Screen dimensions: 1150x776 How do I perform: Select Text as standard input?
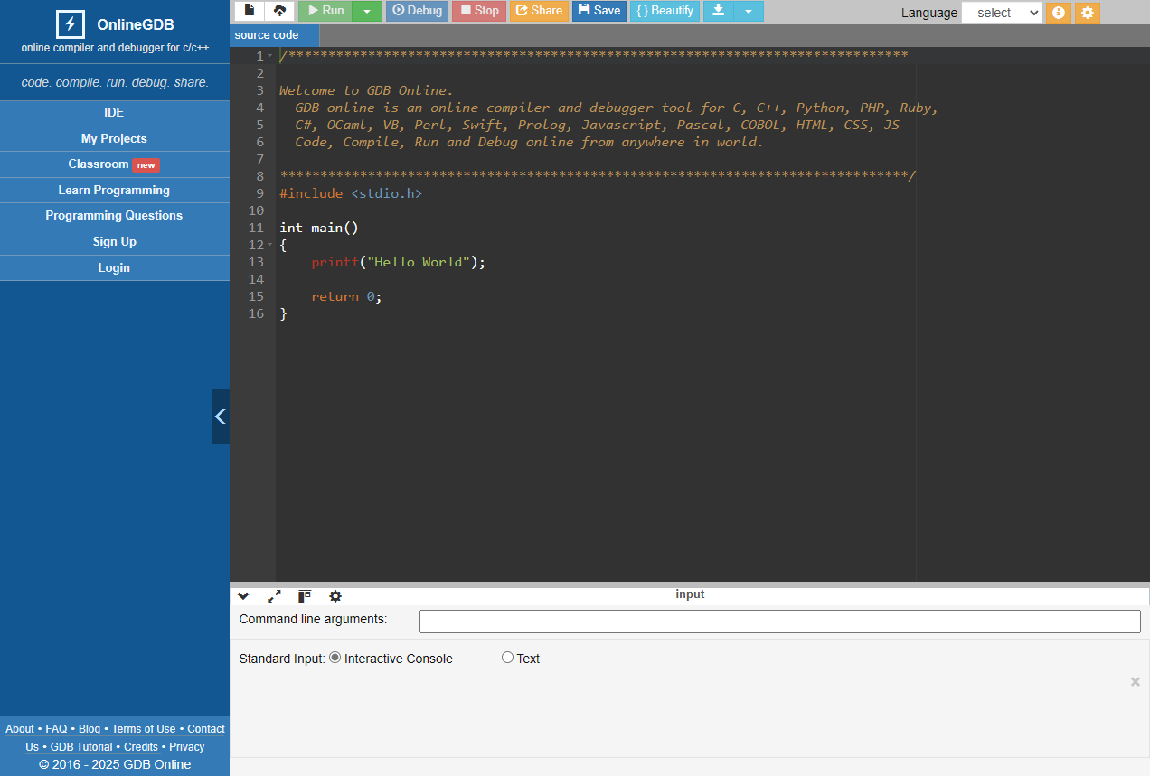[507, 658]
